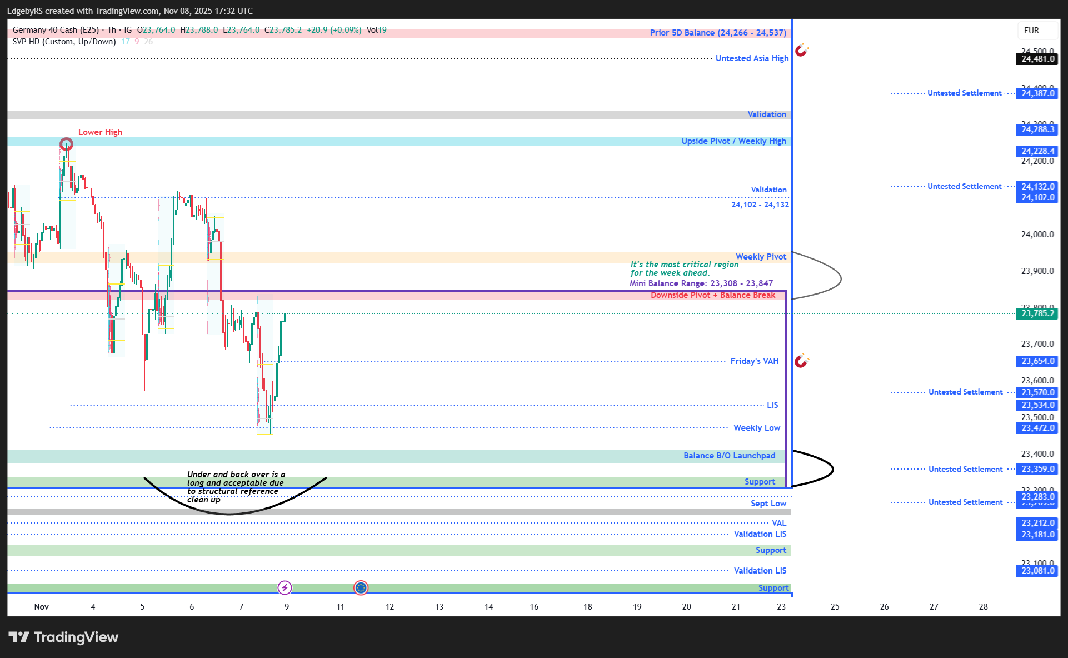Image resolution: width=1068 pixels, height=658 pixels.
Task: Click the 23,472.0 Weekly Low price tag
Action: pyautogui.click(x=1037, y=428)
